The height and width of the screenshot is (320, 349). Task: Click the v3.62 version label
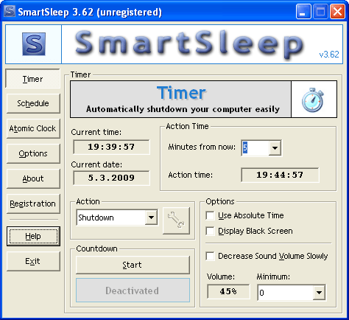(x=329, y=55)
